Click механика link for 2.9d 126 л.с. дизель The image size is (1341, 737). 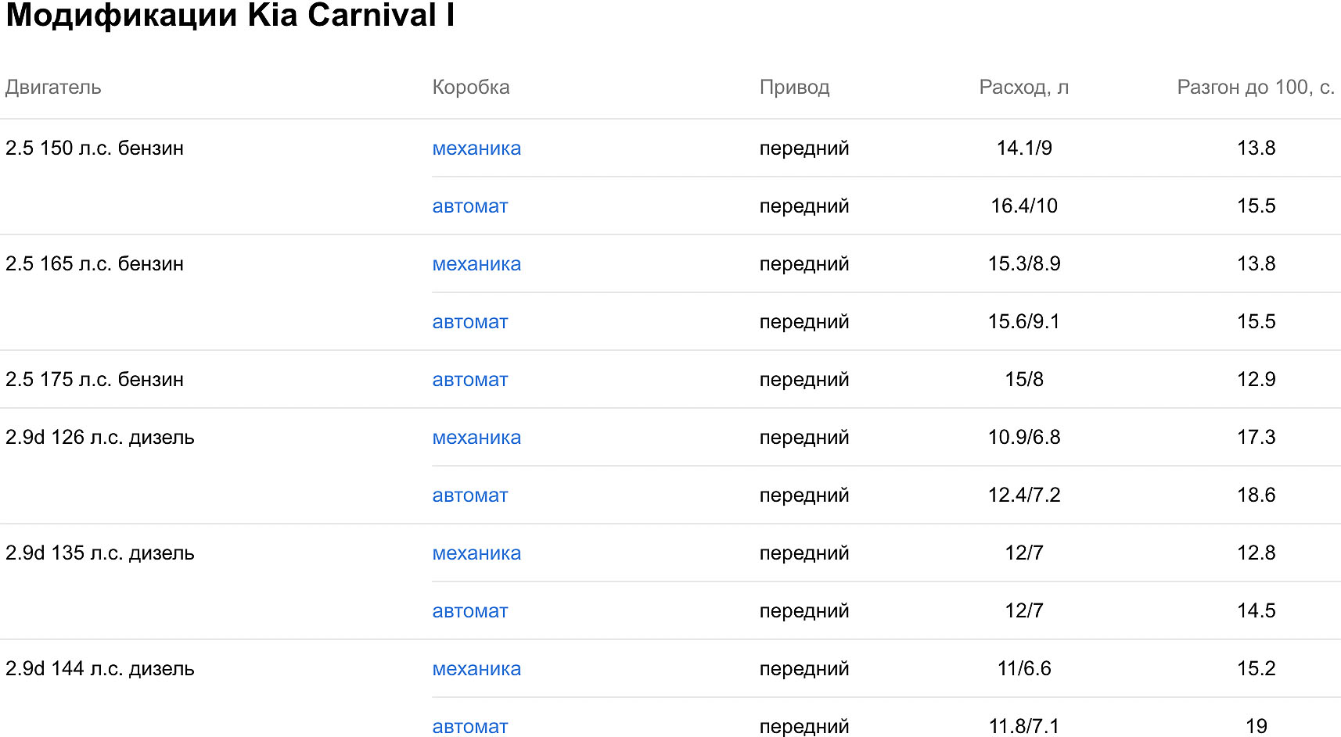tap(476, 438)
